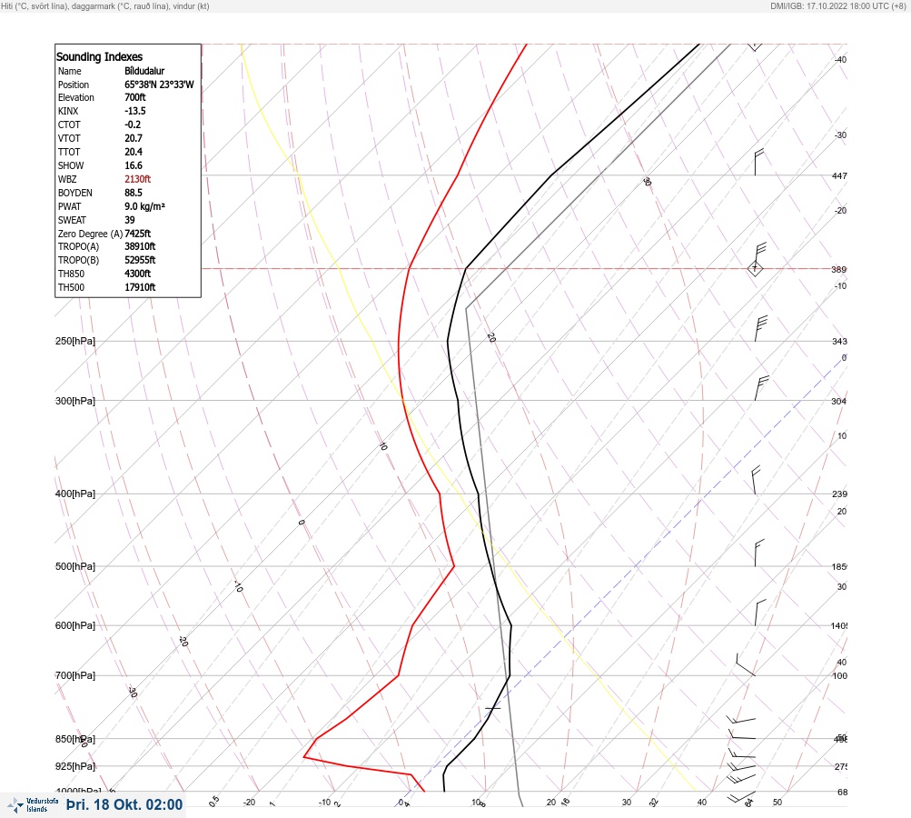The height and width of the screenshot is (818, 911).
Task: Click the '600[hPa]' pressure label
Action: 75,625
